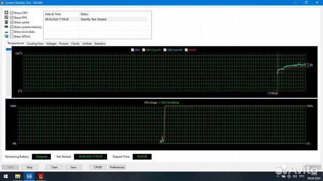Switch the РУС input language indicator
The image size is (323, 181).
pos(302,176)
